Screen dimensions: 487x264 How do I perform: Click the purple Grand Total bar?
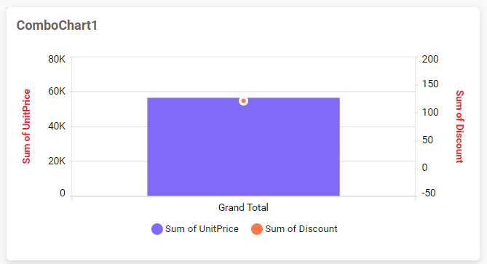pyautogui.click(x=243, y=147)
